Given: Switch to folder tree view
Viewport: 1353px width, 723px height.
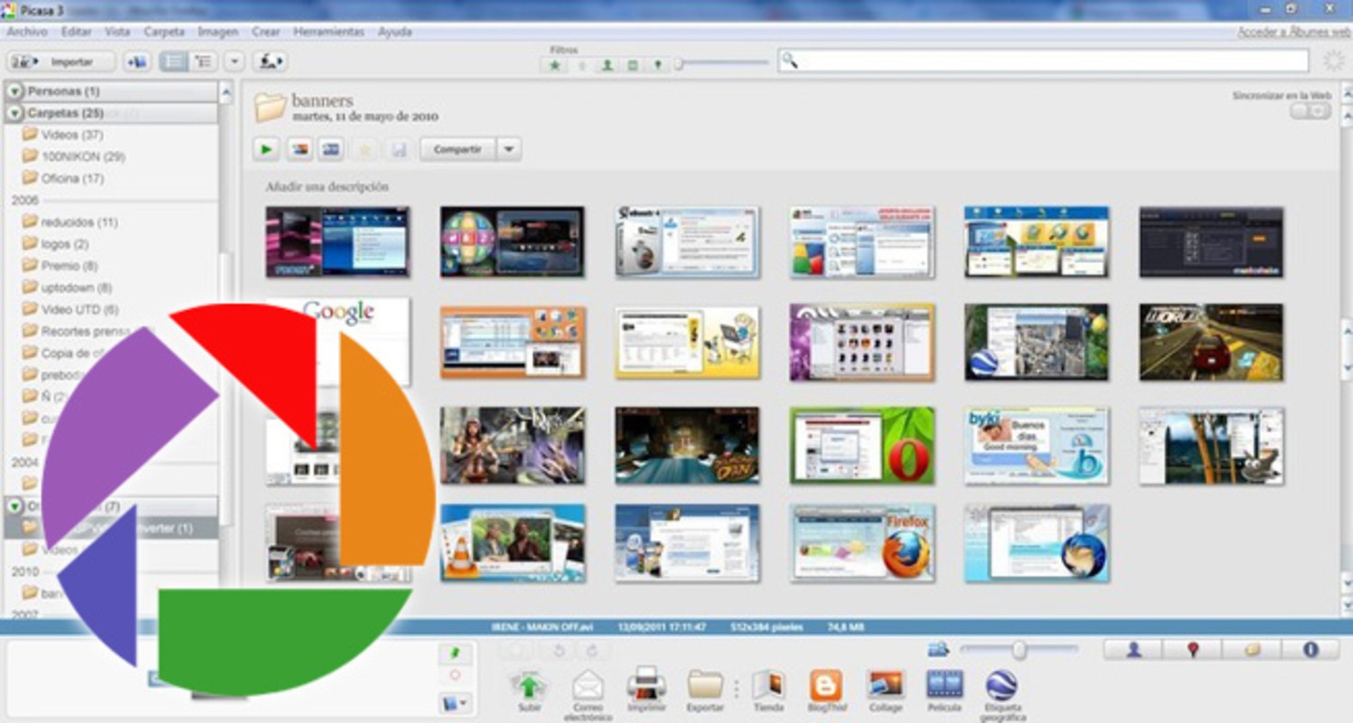Looking at the screenshot, I should point(203,61).
